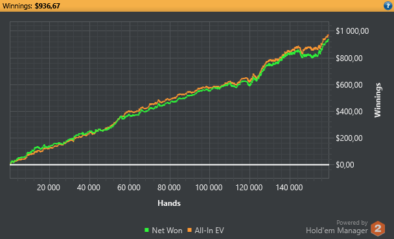The width and height of the screenshot is (394, 239).
Task: Click the 80 000 x-axis label
Action: point(169,188)
